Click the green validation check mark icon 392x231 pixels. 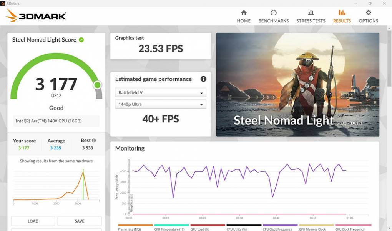coord(81,40)
